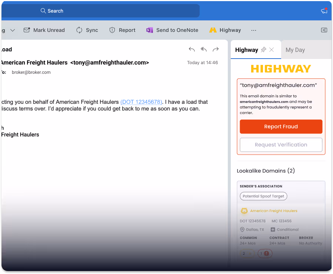This screenshot has height=274, width=333.
Task: Switch to the My Day tab
Action: [x=295, y=50]
